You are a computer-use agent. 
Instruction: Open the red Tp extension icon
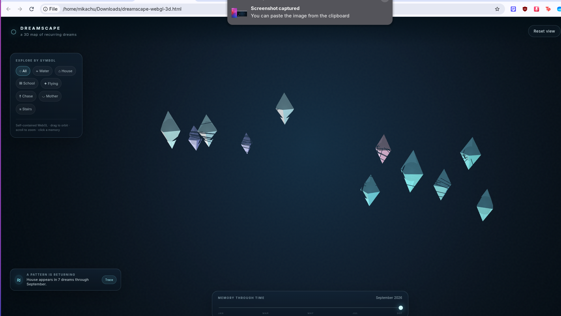(x=548, y=9)
